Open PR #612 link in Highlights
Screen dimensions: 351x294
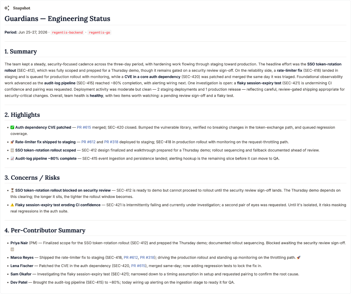(x=88, y=142)
